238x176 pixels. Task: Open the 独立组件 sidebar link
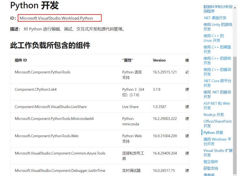click(211, 162)
